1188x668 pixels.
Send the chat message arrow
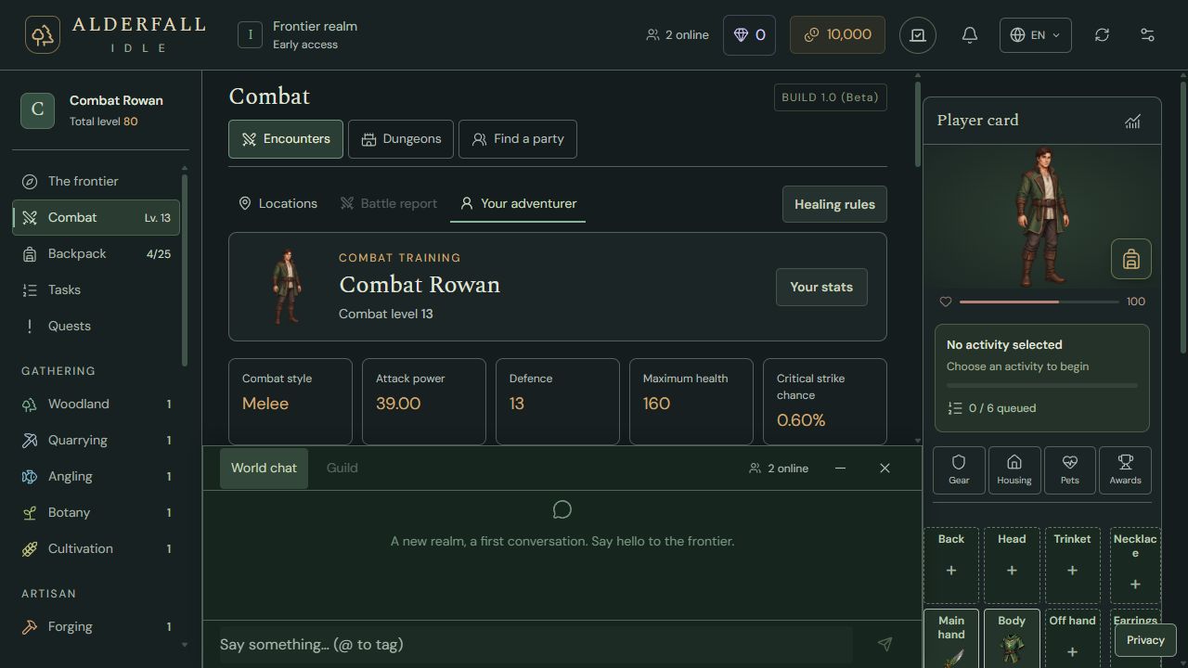(885, 644)
